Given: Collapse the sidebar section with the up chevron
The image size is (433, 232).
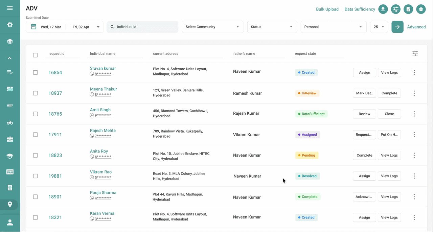Looking at the screenshot, I should 10,58.
